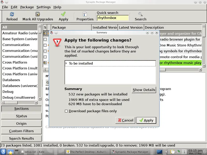The image size is (207, 155).
Task: Click the folder with star taskbar icon
Action: (x=10, y=152)
